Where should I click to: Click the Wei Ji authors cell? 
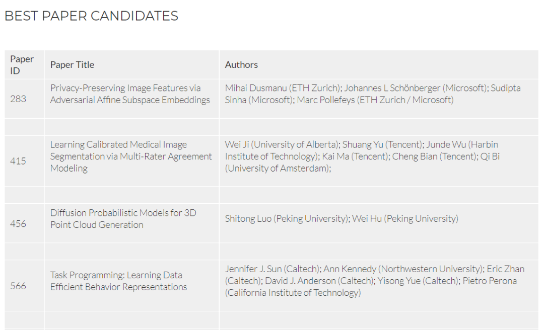378,161
